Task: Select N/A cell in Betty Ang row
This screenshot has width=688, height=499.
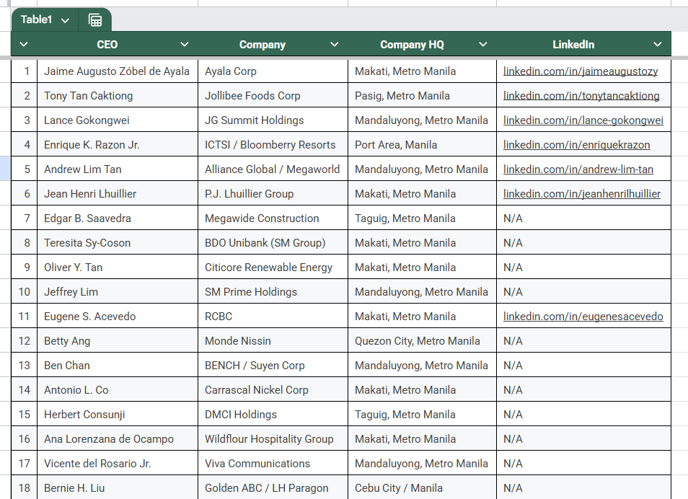Action: pyautogui.click(x=583, y=341)
